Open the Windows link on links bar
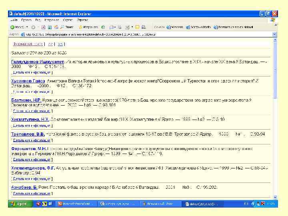This screenshot has height=216, width=288. (175, 27)
